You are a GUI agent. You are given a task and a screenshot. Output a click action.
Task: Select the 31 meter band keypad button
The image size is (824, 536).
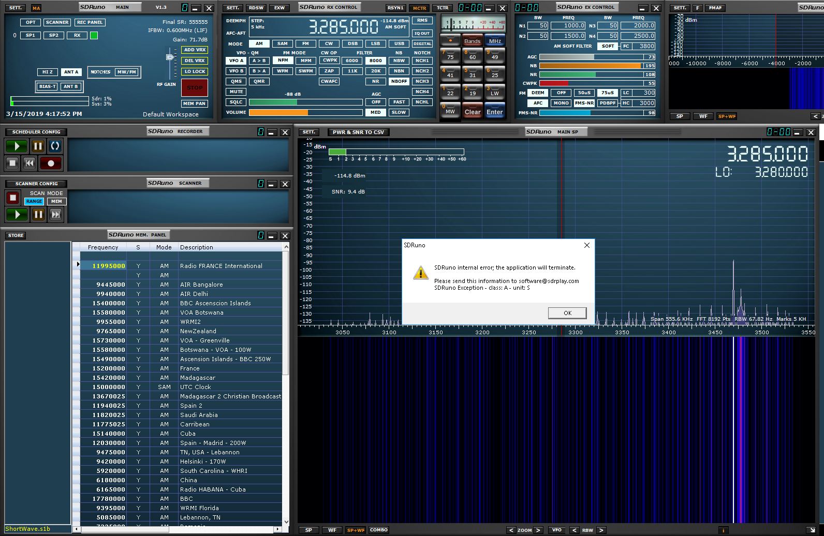click(473, 74)
